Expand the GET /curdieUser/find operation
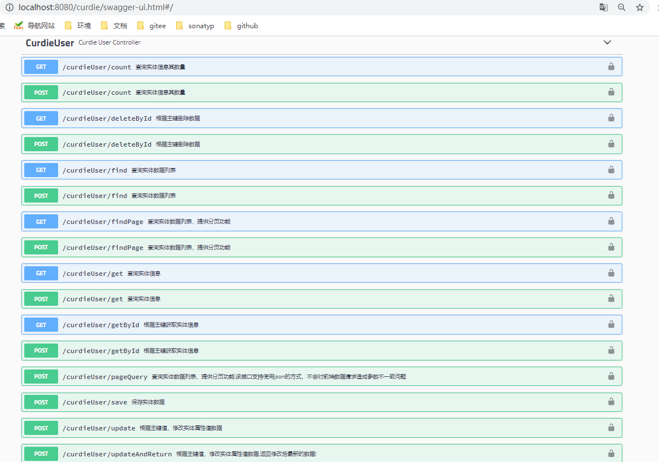Viewport: 659px width, 462px height. [322, 170]
